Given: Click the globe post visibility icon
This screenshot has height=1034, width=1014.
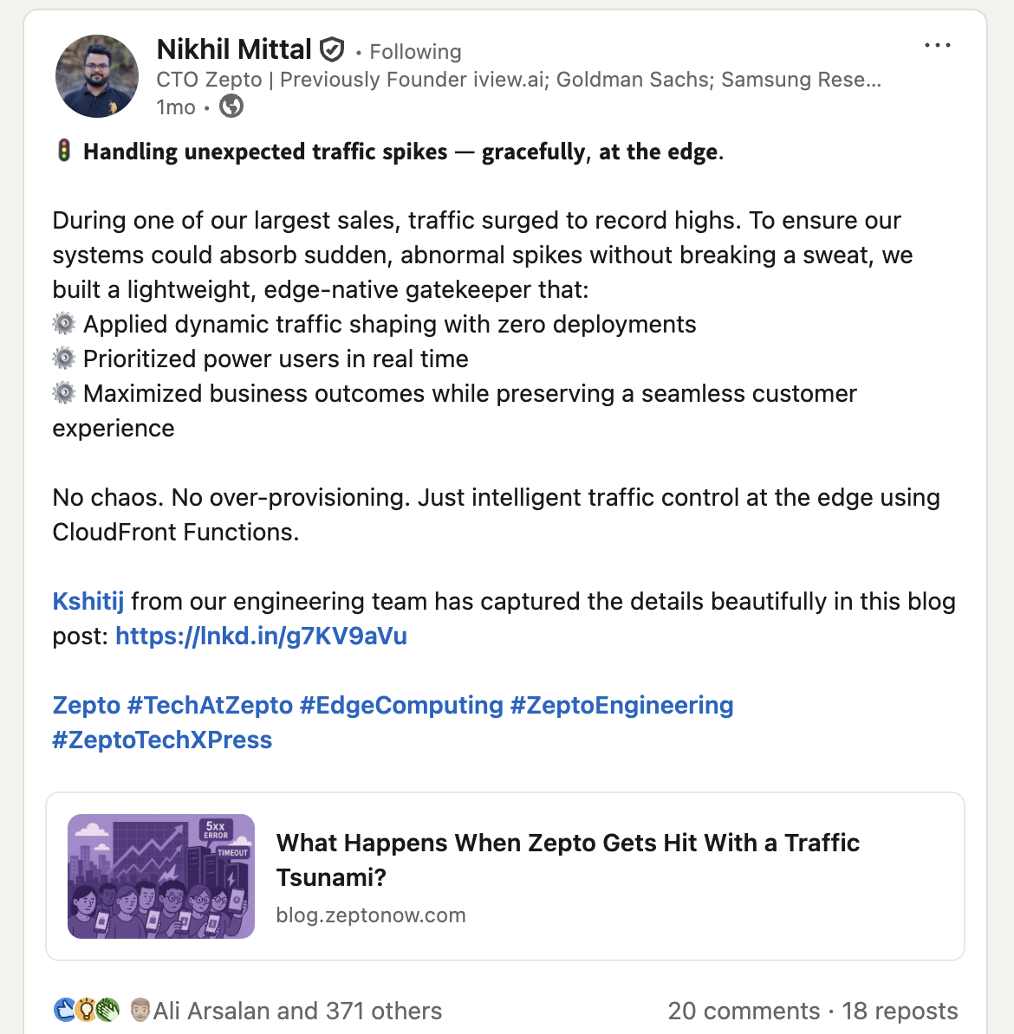Looking at the screenshot, I should (x=231, y=107).
